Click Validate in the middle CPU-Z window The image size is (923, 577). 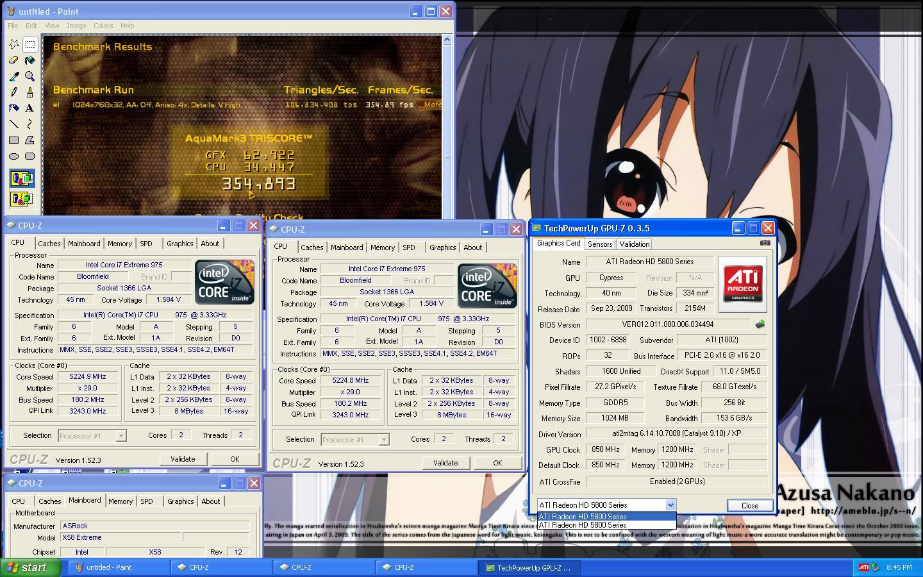445,463
